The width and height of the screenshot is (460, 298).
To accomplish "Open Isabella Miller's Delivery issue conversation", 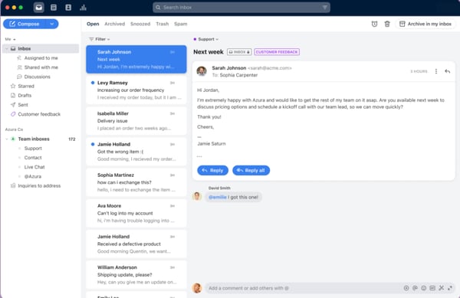I will 136,121.
